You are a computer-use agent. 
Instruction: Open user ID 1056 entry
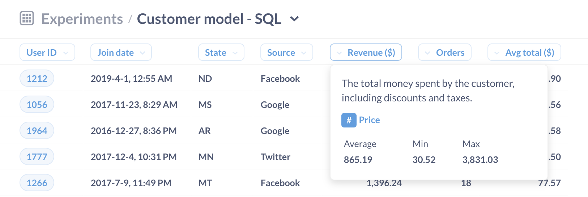(x=37, y=105)
